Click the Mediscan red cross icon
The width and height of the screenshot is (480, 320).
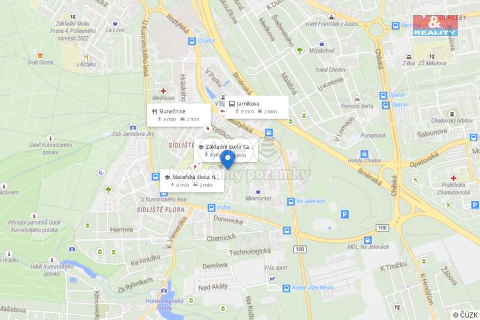coord(163,91)
